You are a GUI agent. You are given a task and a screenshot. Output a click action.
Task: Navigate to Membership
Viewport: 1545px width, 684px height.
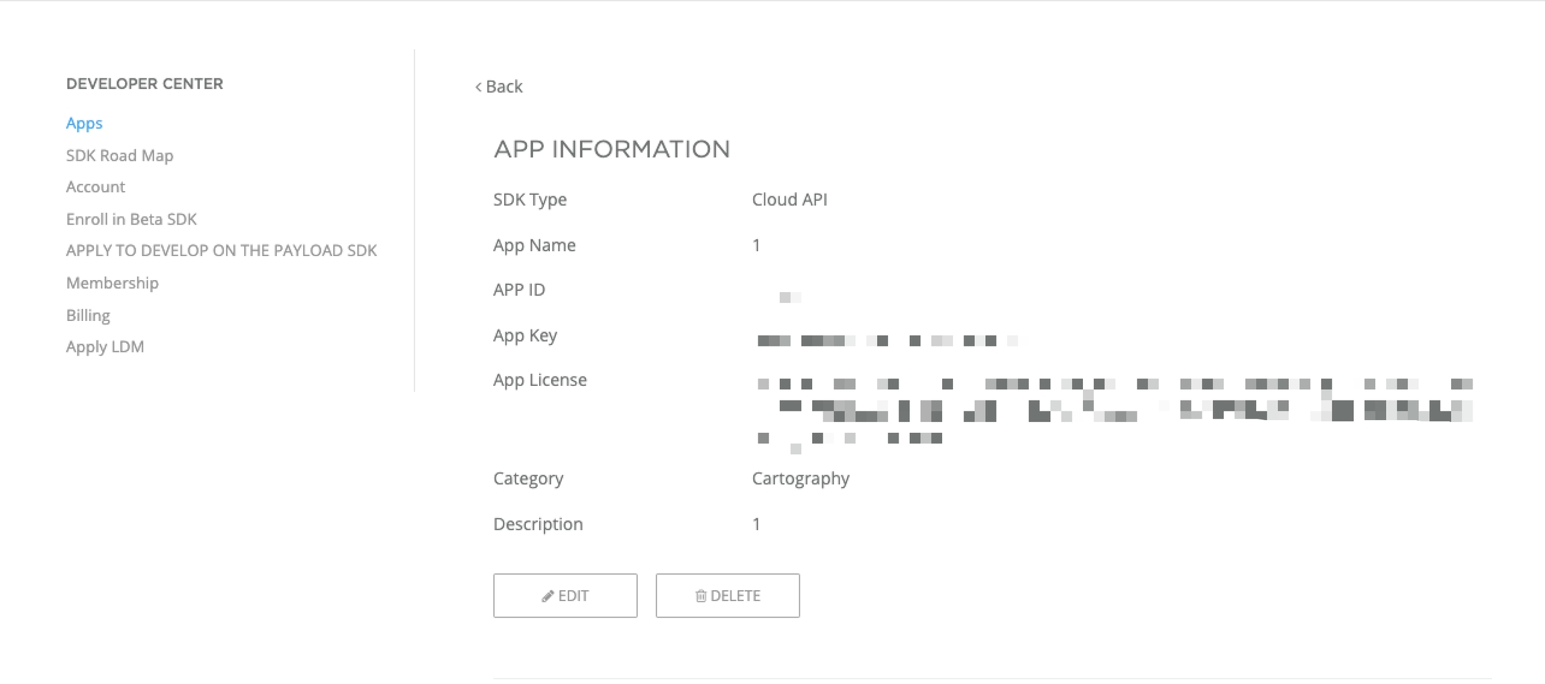click(112, 283)
